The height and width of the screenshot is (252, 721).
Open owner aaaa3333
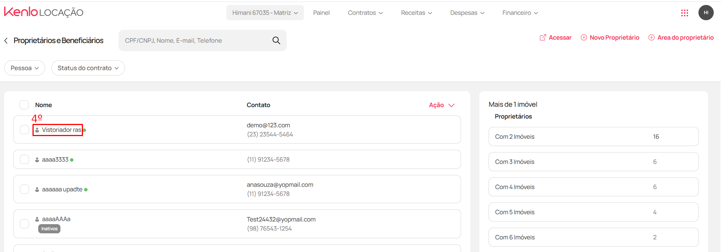(55, 160)
